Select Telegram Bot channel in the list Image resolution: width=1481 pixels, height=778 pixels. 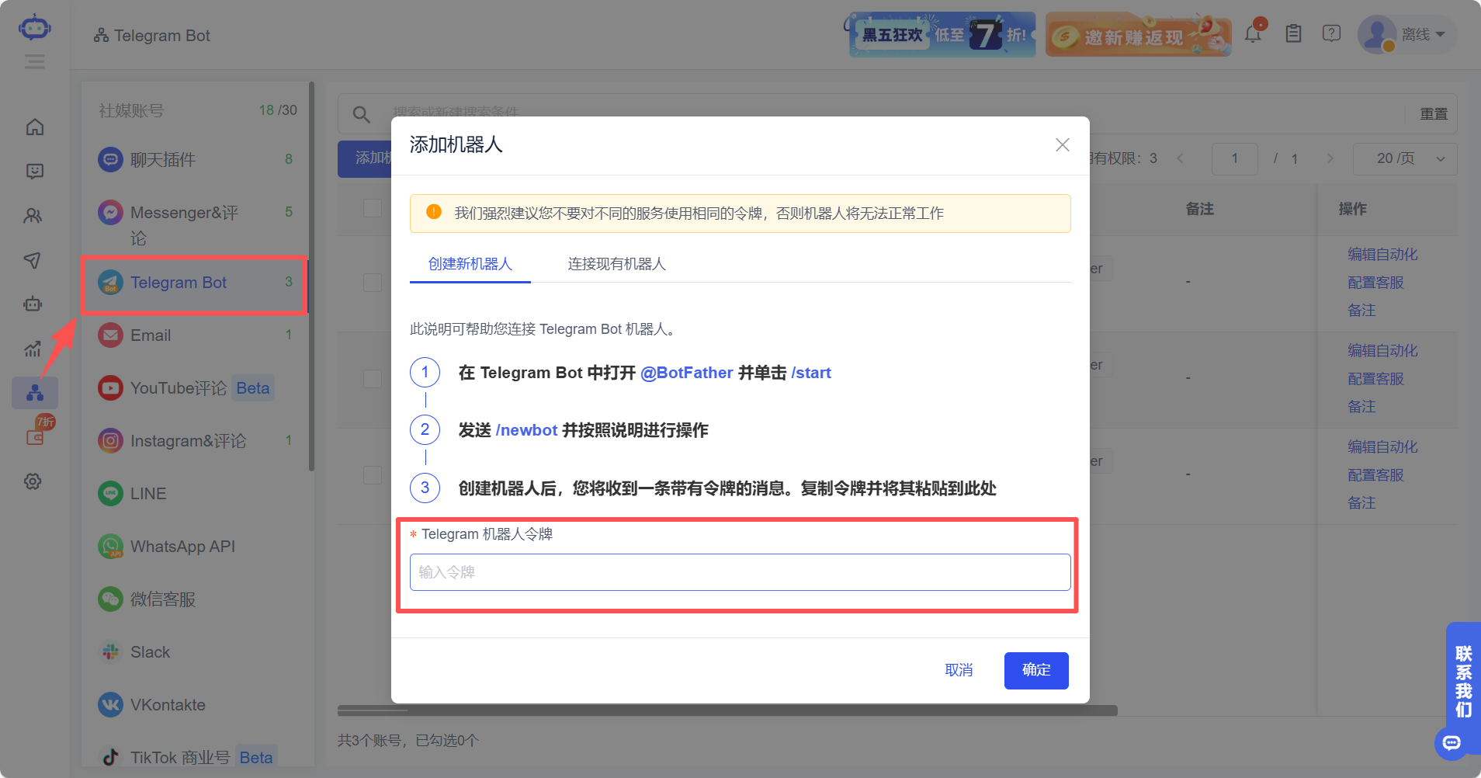tap(195, 283)
